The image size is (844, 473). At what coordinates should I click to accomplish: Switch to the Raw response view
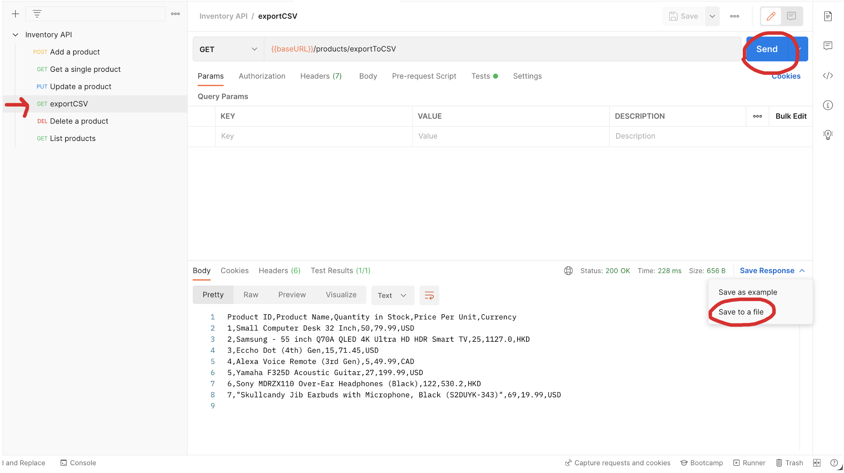click(x=250, y=295)
